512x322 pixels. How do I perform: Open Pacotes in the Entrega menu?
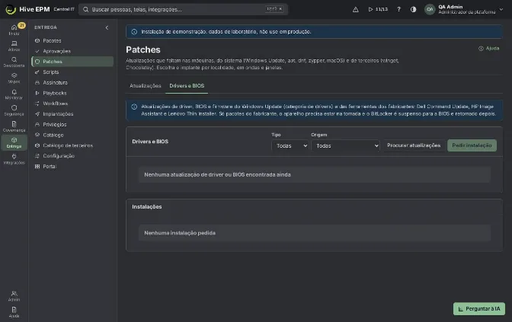pyautogui.click(x=72, y=41)
